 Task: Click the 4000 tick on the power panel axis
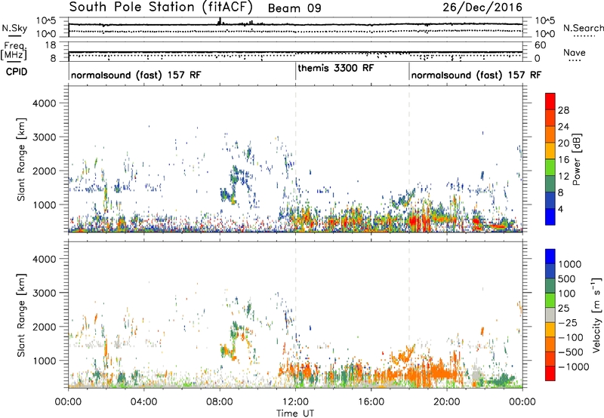[x=44, y=103]
